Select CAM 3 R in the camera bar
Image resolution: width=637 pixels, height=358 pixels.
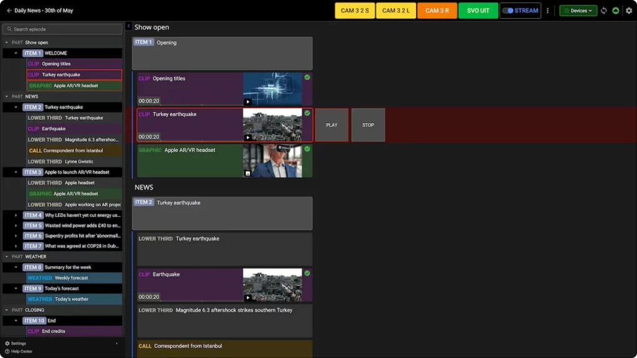pos(437,10)
